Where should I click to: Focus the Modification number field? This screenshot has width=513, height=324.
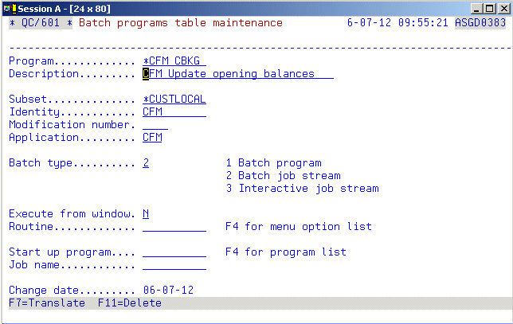(x=155, y=125)
